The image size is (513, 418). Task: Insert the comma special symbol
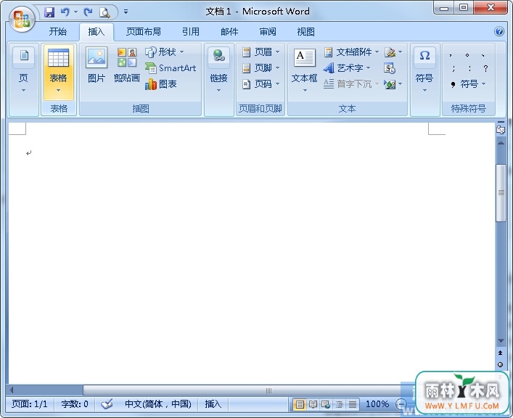tap(451, 55)
